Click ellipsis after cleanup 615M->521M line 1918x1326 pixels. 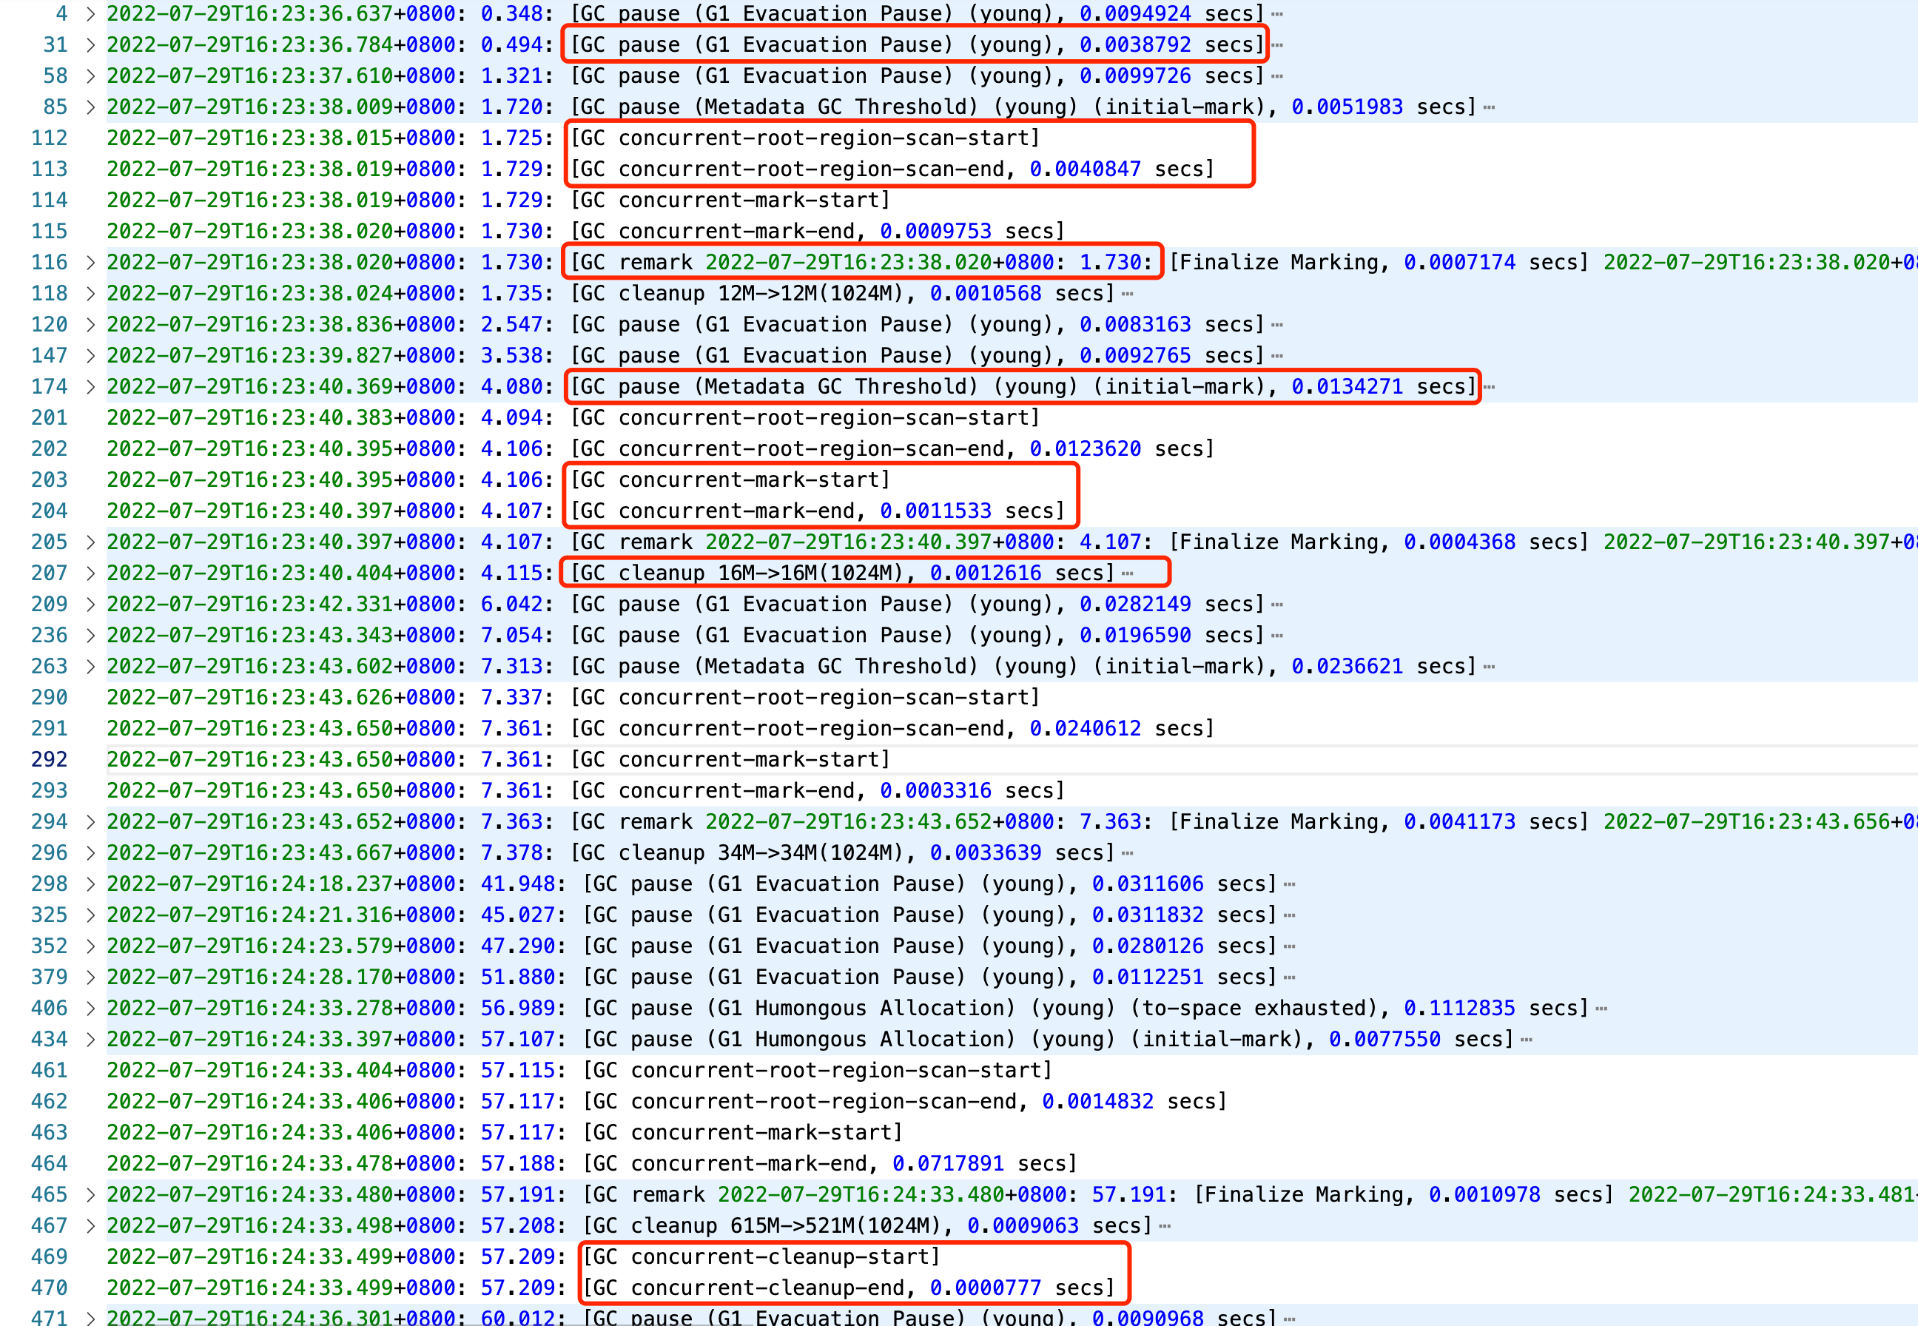tap(1165, 1226)
